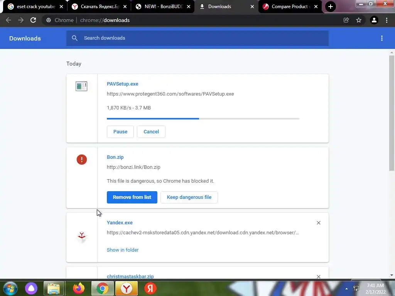Open the Windows Start menu orb
The width and height of the screenshot is (395, 296).
click(x=10, y=288)
